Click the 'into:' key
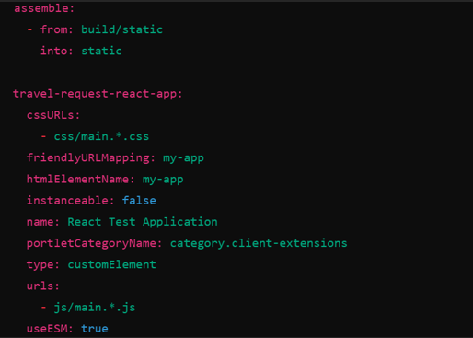Screen dimensions: 473x338 click(x=57, y=51)
